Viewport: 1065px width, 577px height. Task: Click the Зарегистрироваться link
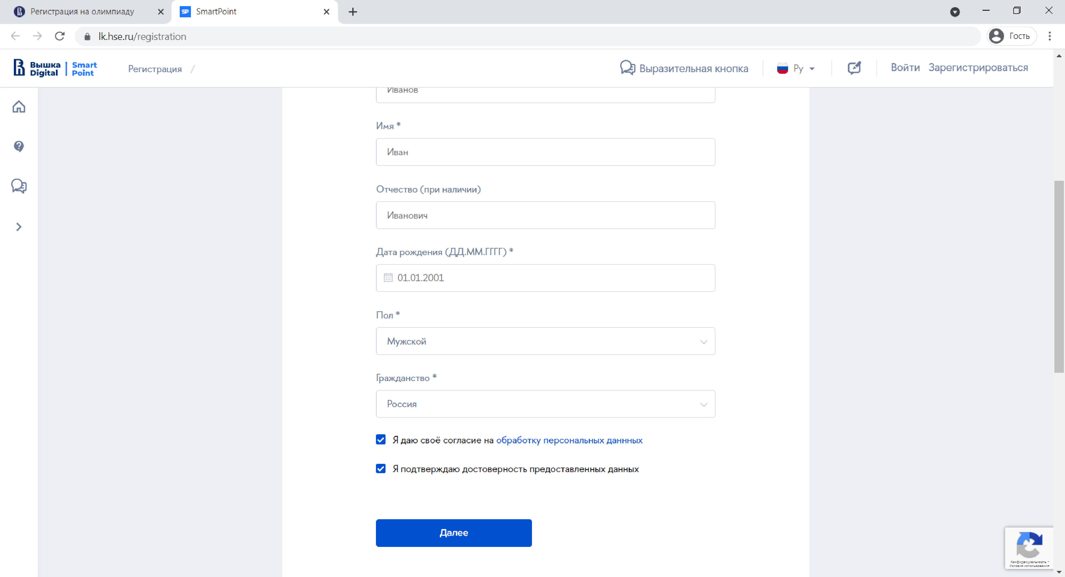(978, 68)
